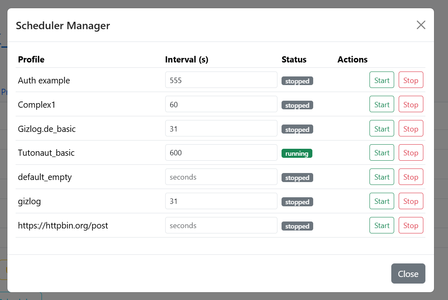The height and width of the screenshot is (300, 448).
Task: Stop the https://httpbin.org/post scheduler
Action: [411, 226]
